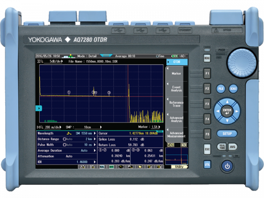This screenshot has width=264, height=198.
Task: Expand the 5dB/div vertical scale selector
Action: (54, 61)
